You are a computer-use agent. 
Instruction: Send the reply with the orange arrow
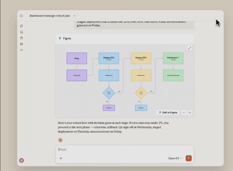point(189,158)
